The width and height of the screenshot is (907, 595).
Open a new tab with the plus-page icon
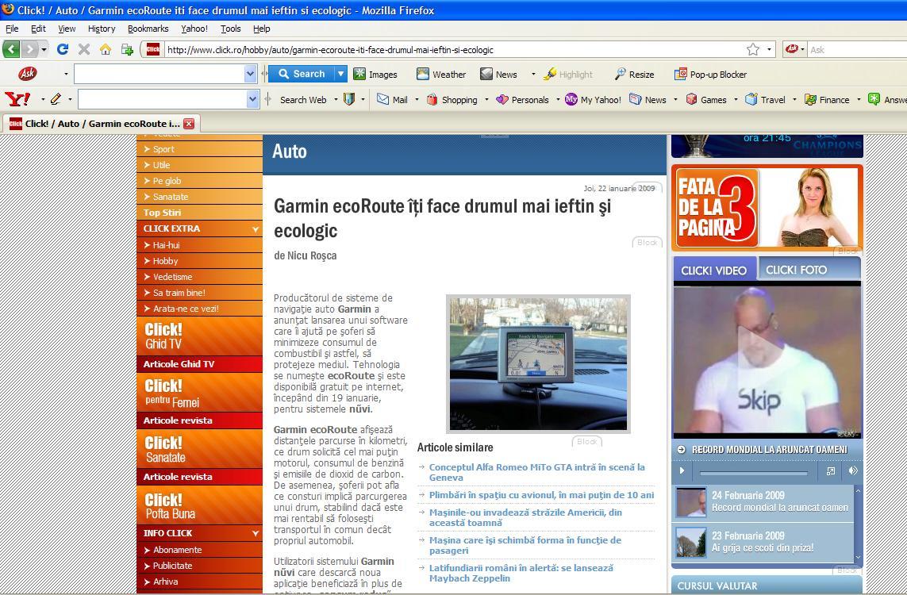pos(127,49)
